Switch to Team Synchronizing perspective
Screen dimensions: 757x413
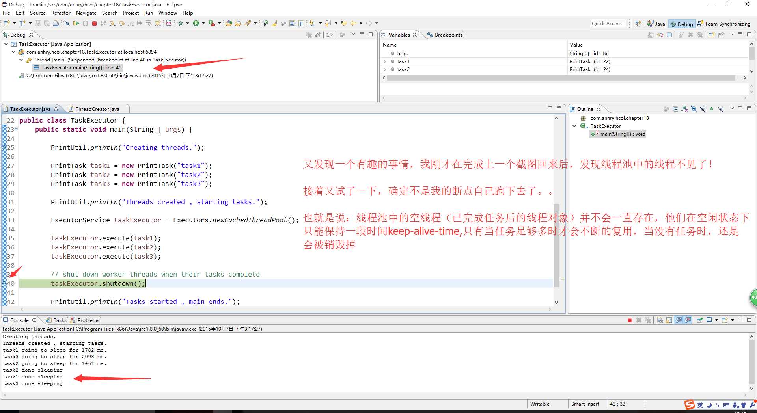click(724, 24)
